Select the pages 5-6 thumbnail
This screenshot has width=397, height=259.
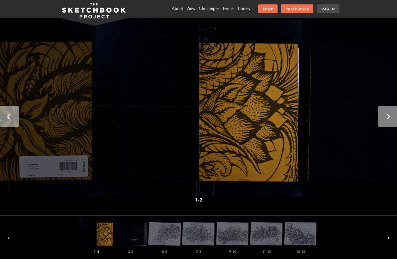click(x=165, y=233)
